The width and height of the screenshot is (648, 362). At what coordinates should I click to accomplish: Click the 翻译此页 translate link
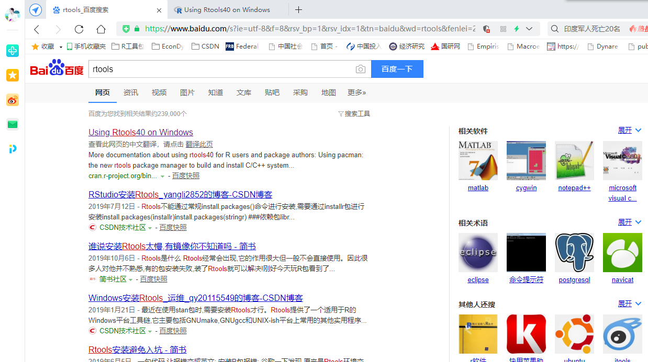point(199,144)
